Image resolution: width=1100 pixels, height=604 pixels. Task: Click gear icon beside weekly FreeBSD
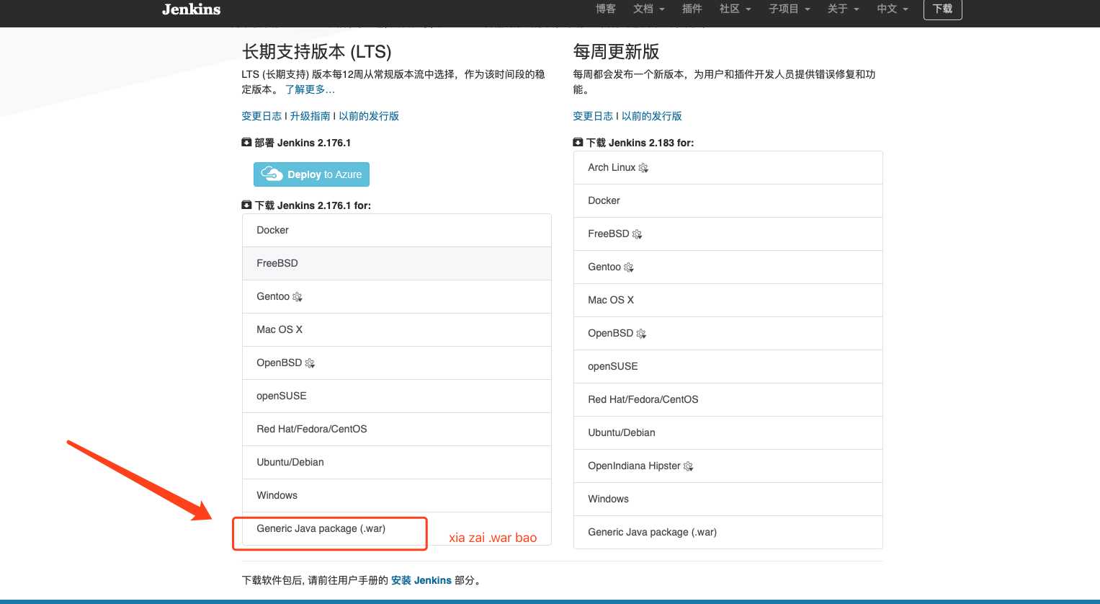[x=637, y=234]
